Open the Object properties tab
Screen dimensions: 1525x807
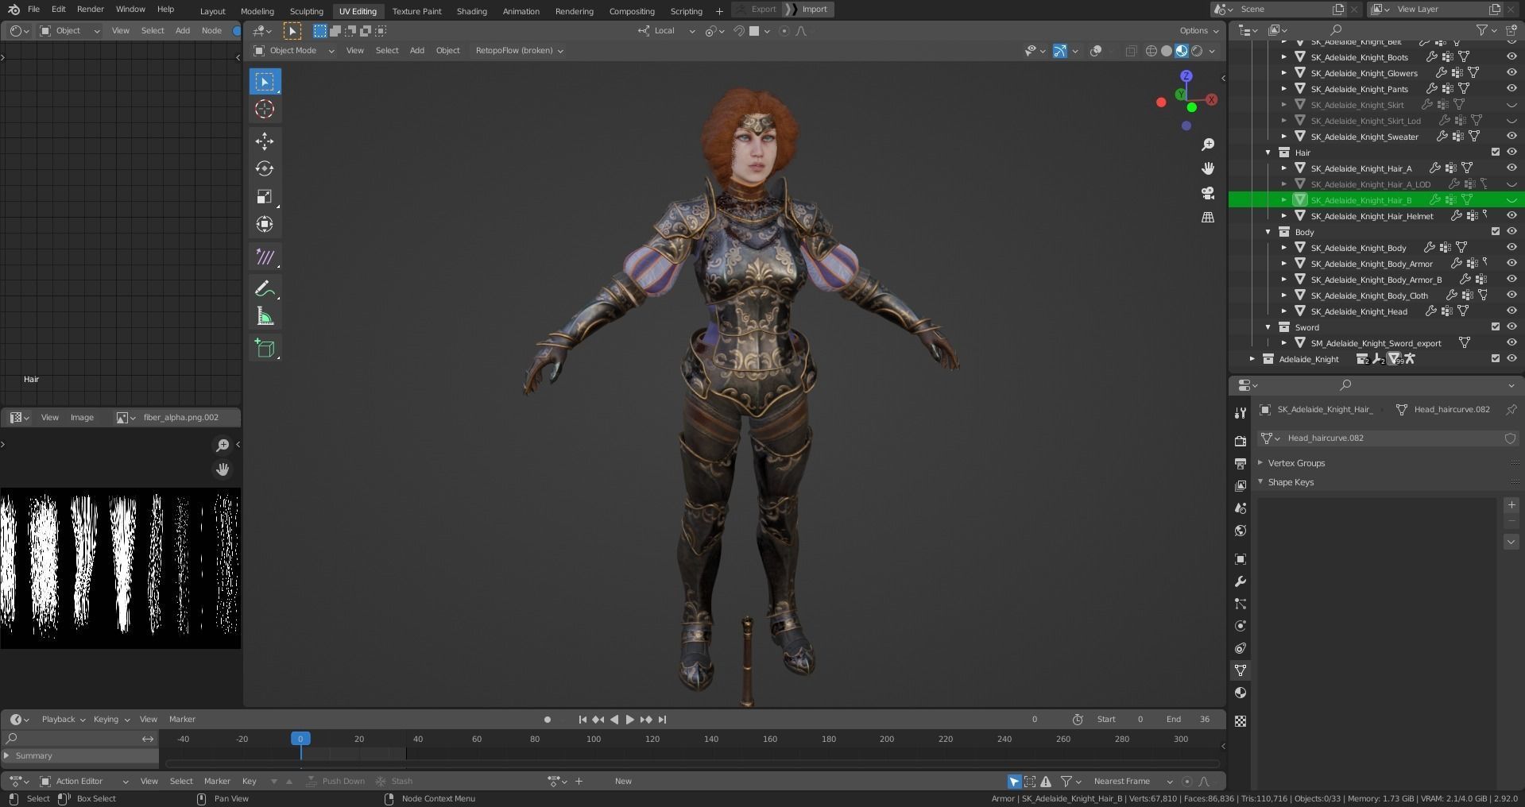point(1241,559)
